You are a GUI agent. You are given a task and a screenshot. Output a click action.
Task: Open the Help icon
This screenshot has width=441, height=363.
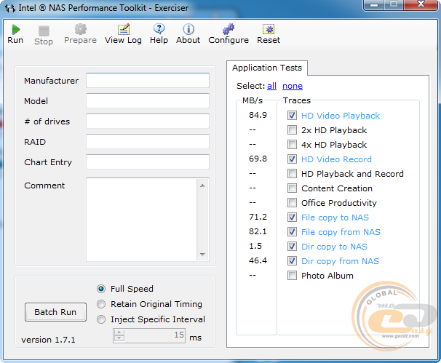tap(159, 29)
